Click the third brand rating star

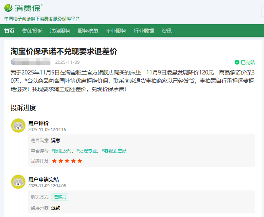coord(67,161)
